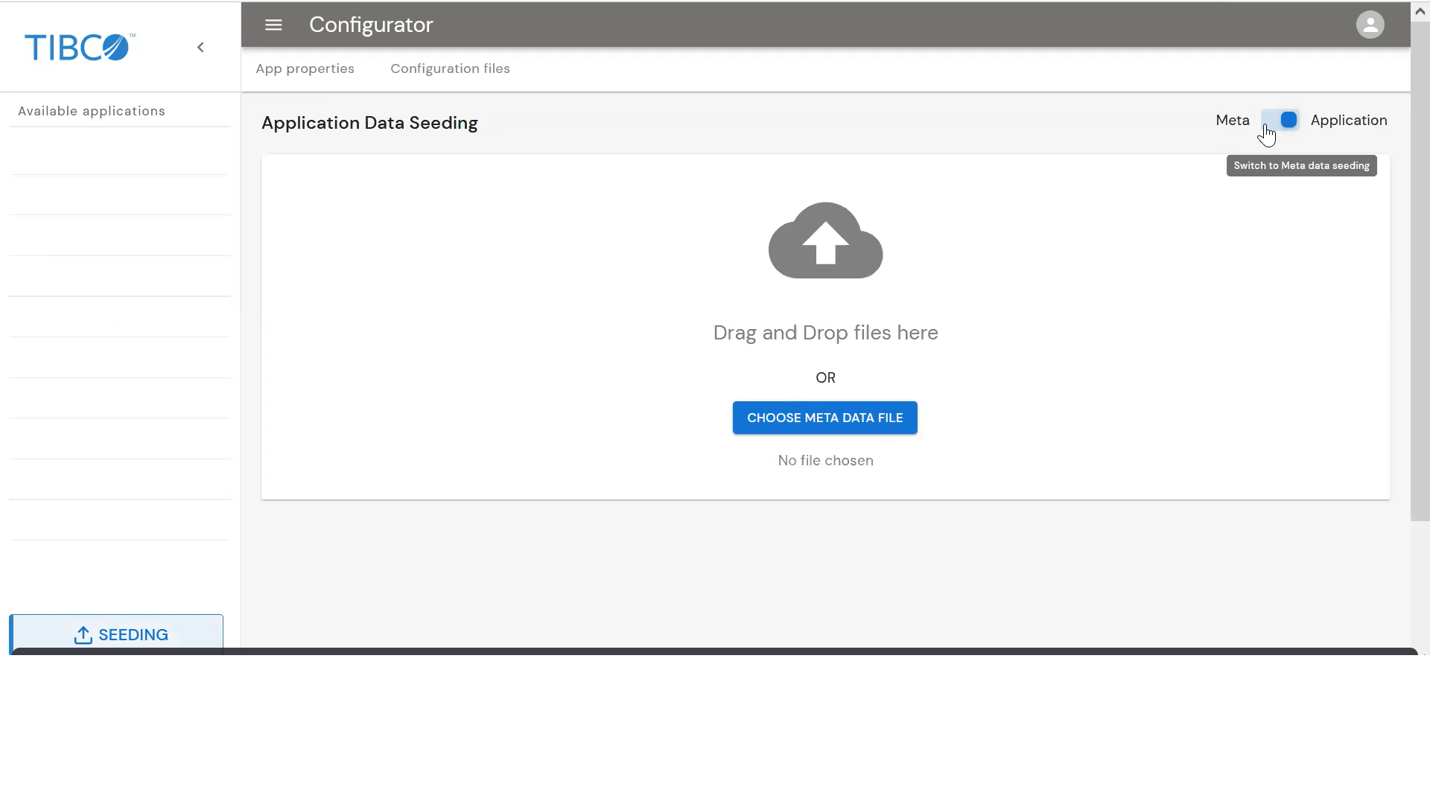Image resolution: width=1430 pixels, height=804 pixels.
Task: Click the Available applications header
Action: tap(92, 111)
